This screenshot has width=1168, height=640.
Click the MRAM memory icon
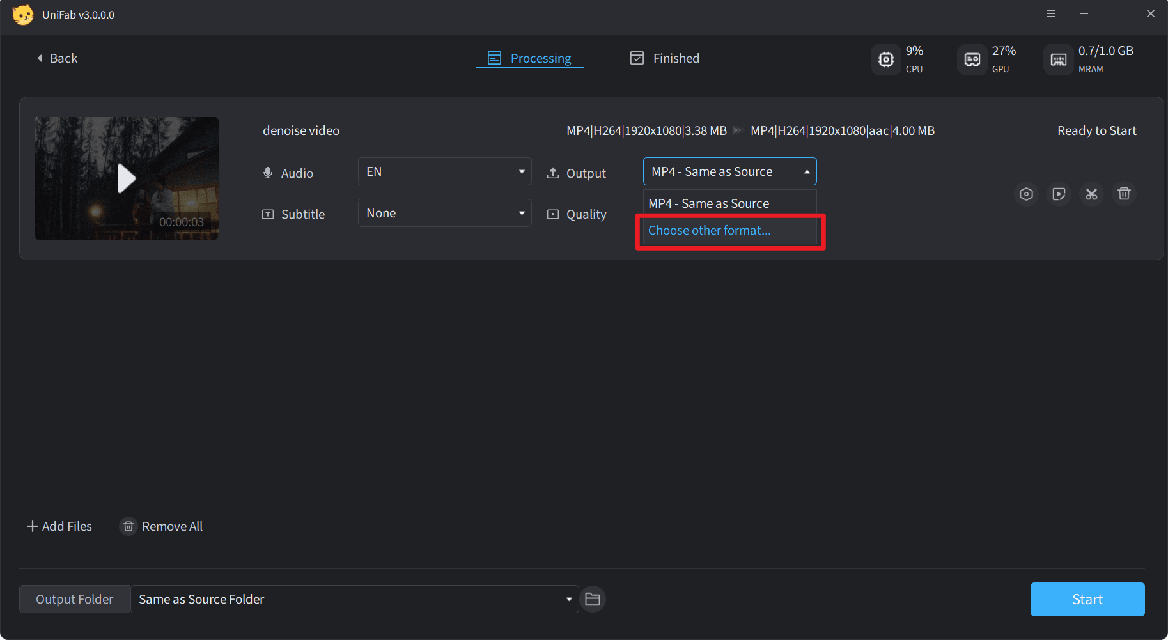coord(1059,59)
